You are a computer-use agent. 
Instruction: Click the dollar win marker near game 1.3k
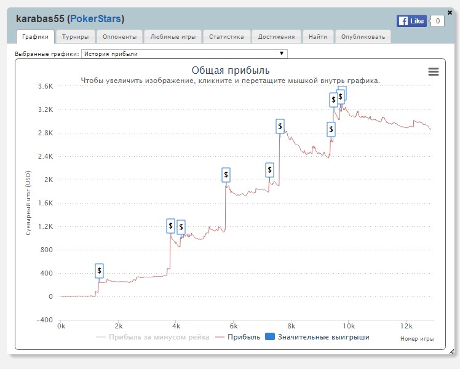pos(100,271)
